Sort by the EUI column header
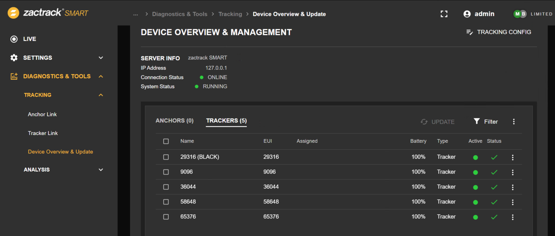Viewport: 555px width, 236px height. (x=268, y=141)
